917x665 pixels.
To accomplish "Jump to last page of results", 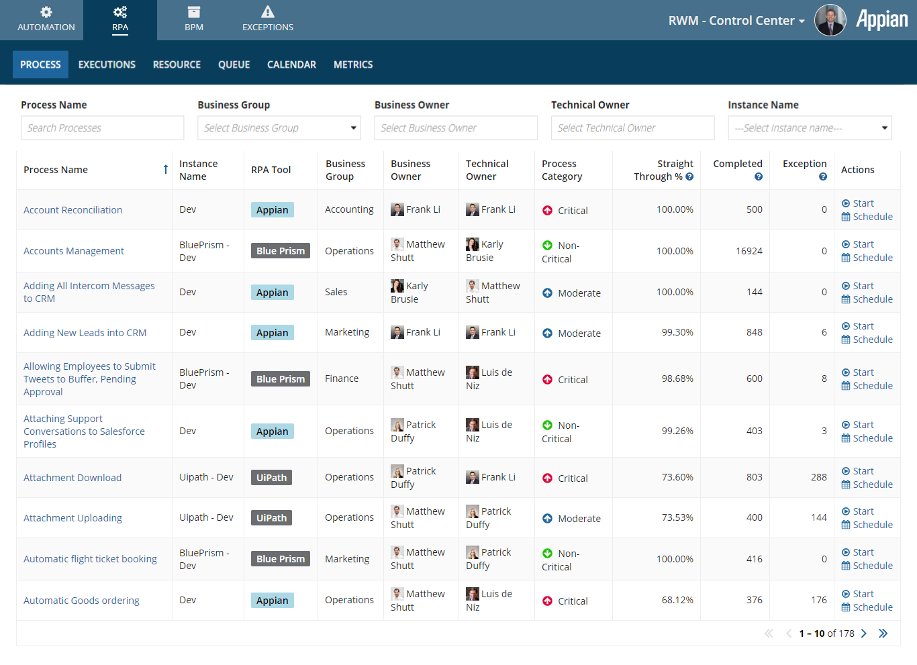I will point(883,633).
